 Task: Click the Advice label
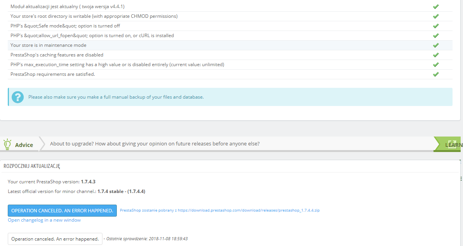pos(24,145)
